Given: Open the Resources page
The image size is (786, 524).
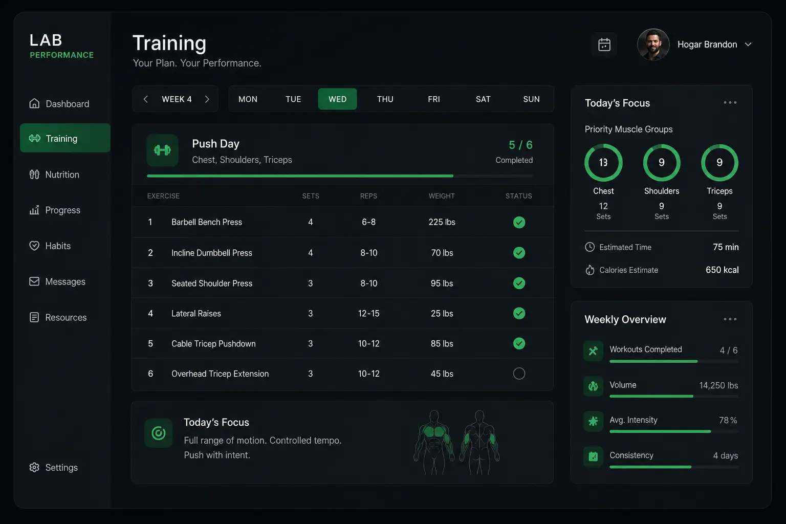Looking at the screenshot, I should (x=65, y=318).
